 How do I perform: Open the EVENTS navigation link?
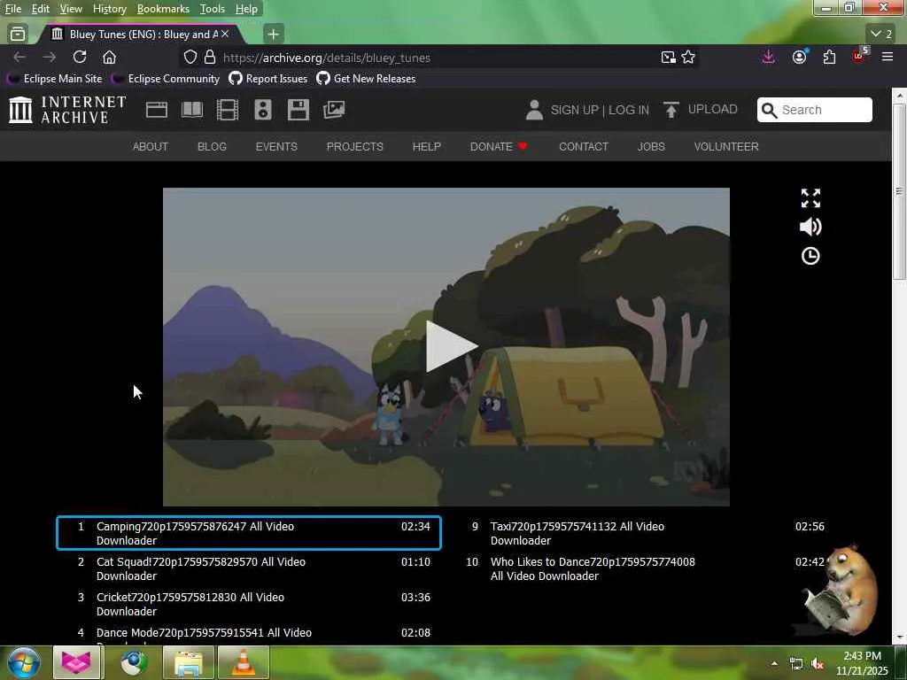click(276, 147)
